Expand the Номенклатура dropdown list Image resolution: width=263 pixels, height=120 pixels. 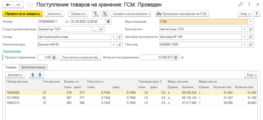pyautogui.click(x=114, y=45)
